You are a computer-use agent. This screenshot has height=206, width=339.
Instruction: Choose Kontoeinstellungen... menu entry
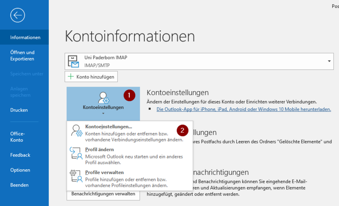[x=130, y=133]
